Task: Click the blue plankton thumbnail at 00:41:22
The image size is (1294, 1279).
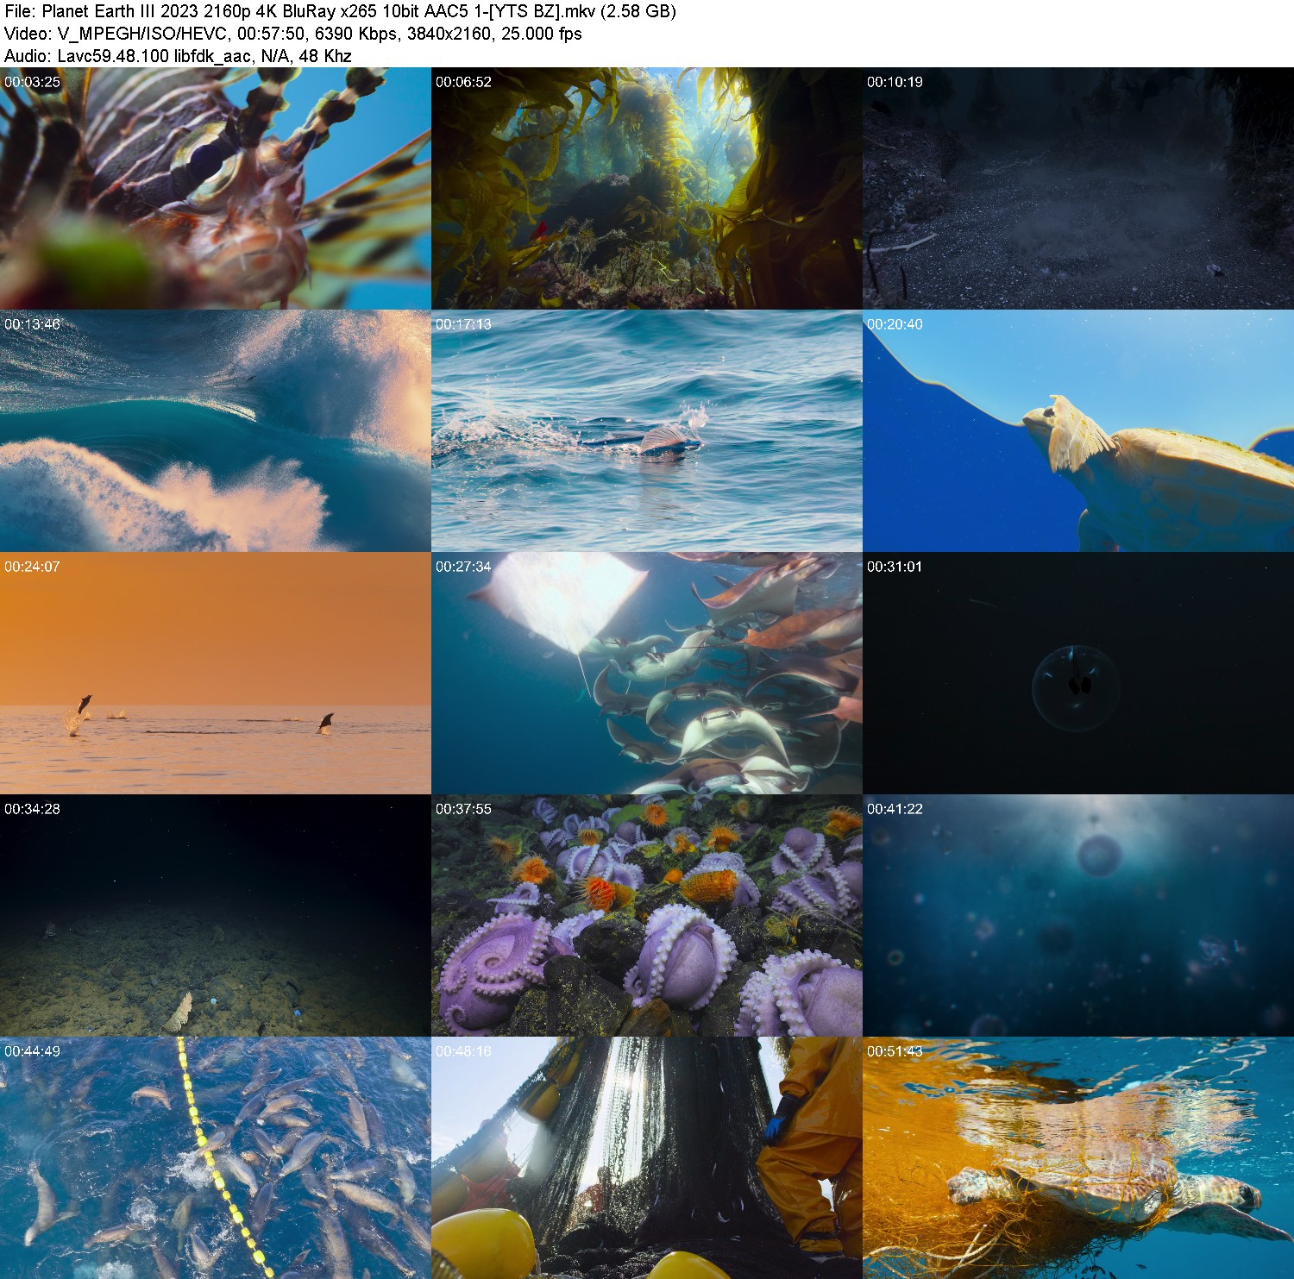Action: [x=1078, y=915]
